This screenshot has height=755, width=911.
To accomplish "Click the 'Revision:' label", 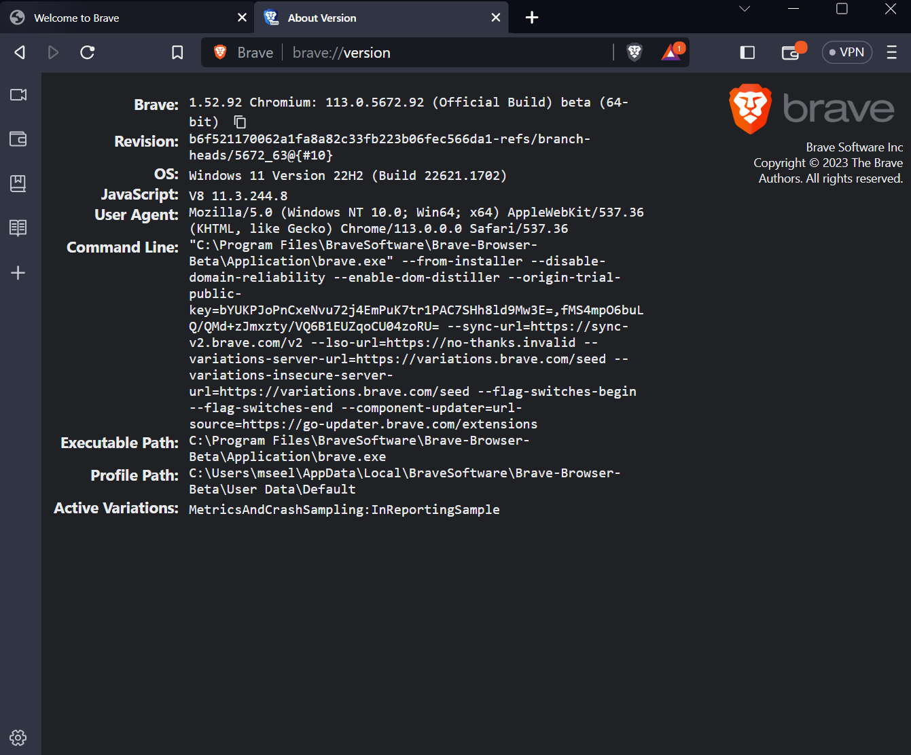I will pyautogui.click(x=146, y=141).
